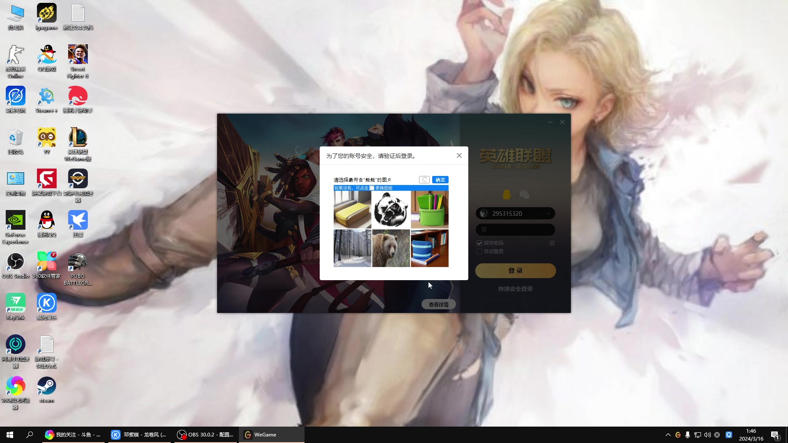This screenshot has height=443, width=788.
Task: Launch YY desktop shortcut
Action: (47, 141)
